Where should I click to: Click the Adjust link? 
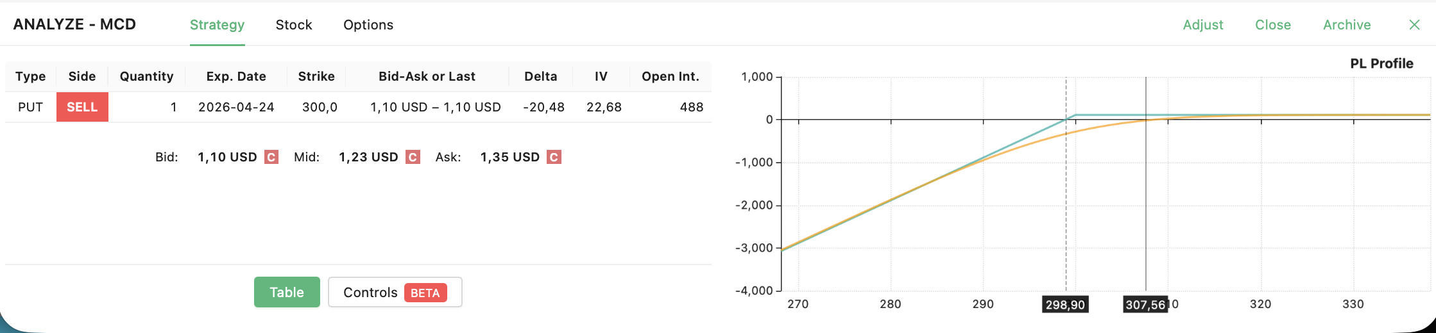[x=1203, y=25]
